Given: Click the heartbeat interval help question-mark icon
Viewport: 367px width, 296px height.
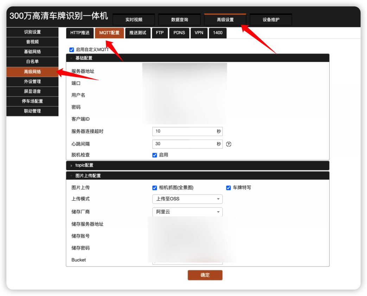Looking at the screenshot, I should pyautogui.click(x=229, y=144).
